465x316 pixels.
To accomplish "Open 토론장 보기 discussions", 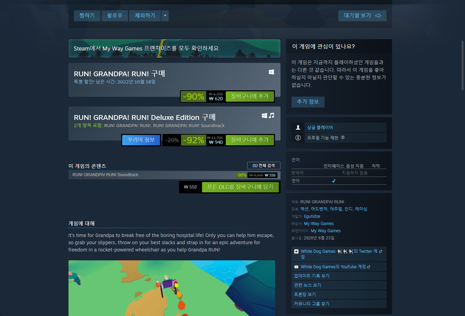I will 339,294.
